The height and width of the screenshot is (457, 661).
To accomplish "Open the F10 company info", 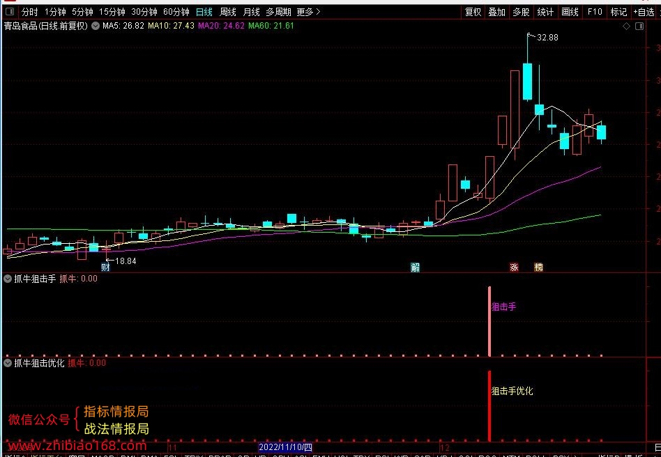I will (595, 13).
